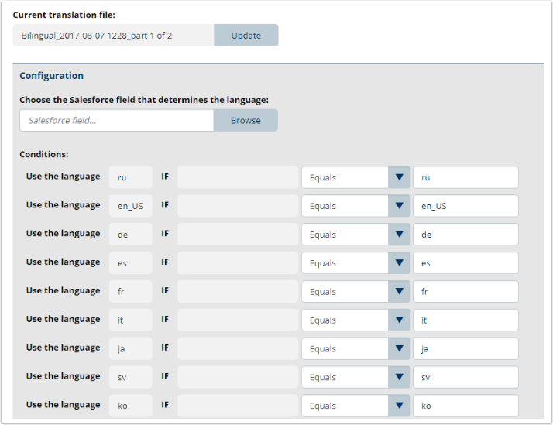Click the current translation file name field
Image resolution: width=553 pixels, height=425 pixels.
[113, 36]
